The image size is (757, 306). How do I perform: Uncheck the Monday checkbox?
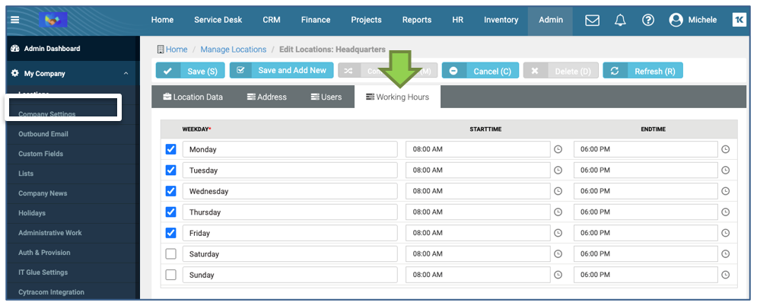171,149
